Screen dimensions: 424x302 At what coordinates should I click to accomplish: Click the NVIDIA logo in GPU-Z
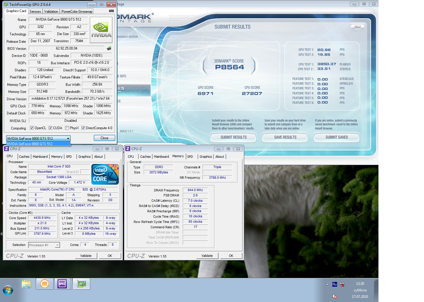(101, 30)
